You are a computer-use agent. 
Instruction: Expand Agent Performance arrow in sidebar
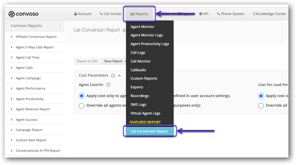tap(12, 88)
